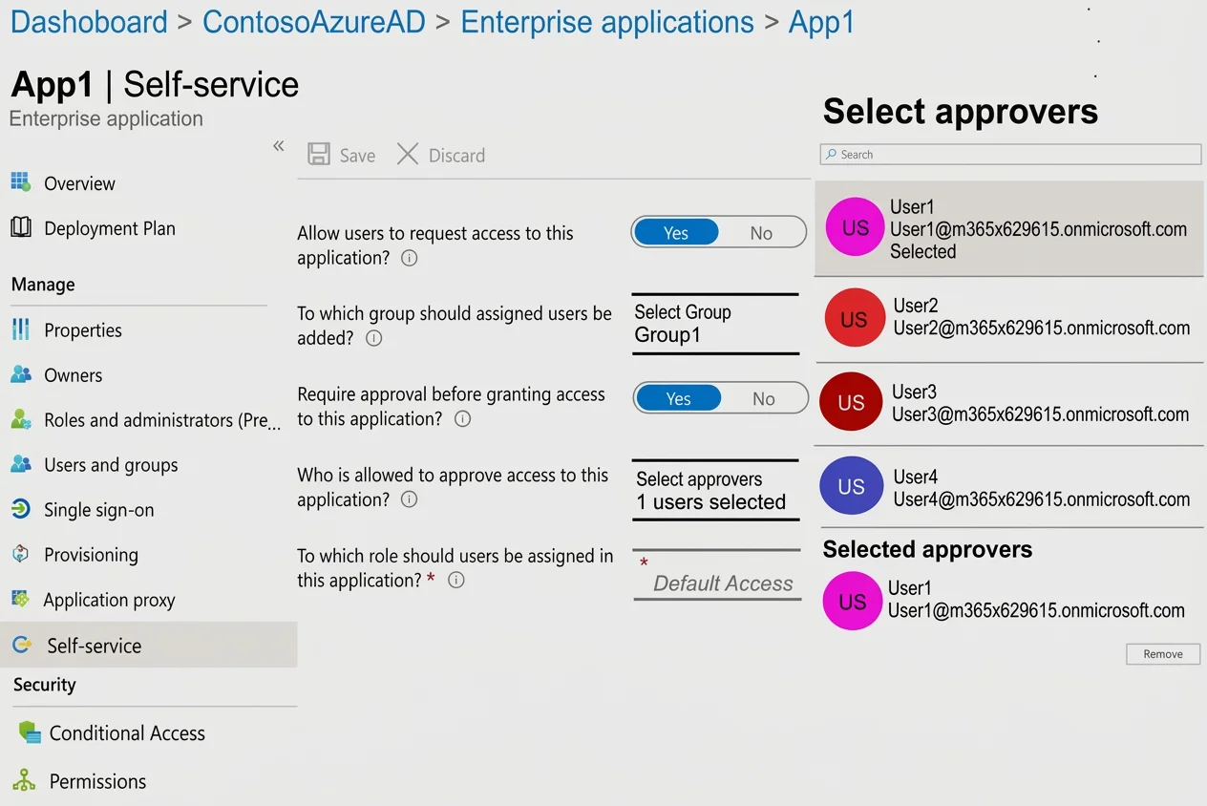Set Require approval toggle to No
This screenshot has width=1207, height=806.
pyautogui.click(x=764, y=399)
